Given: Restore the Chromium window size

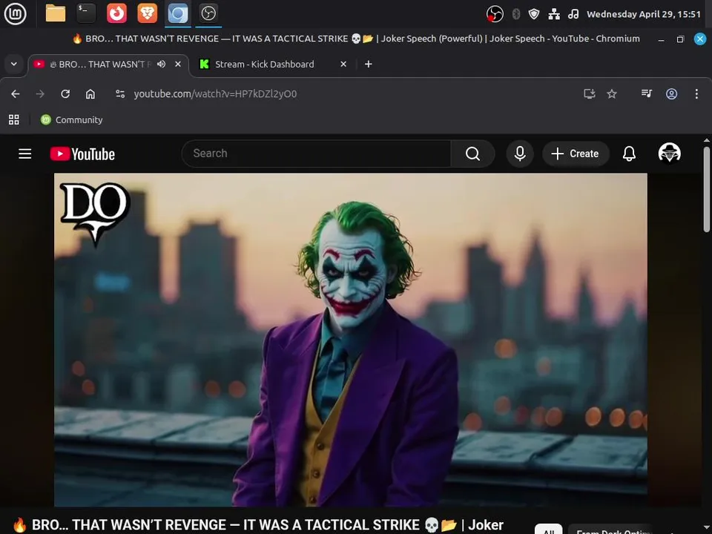Looking at the screenshot, I should (x=680, y=39).
